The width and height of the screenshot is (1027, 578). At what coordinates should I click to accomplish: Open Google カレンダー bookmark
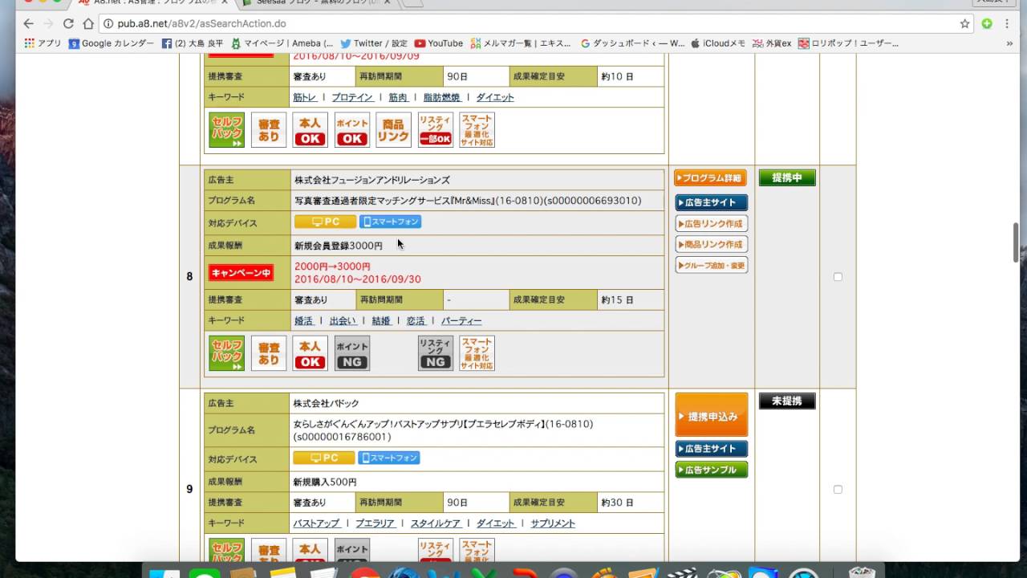pos(111,43)
